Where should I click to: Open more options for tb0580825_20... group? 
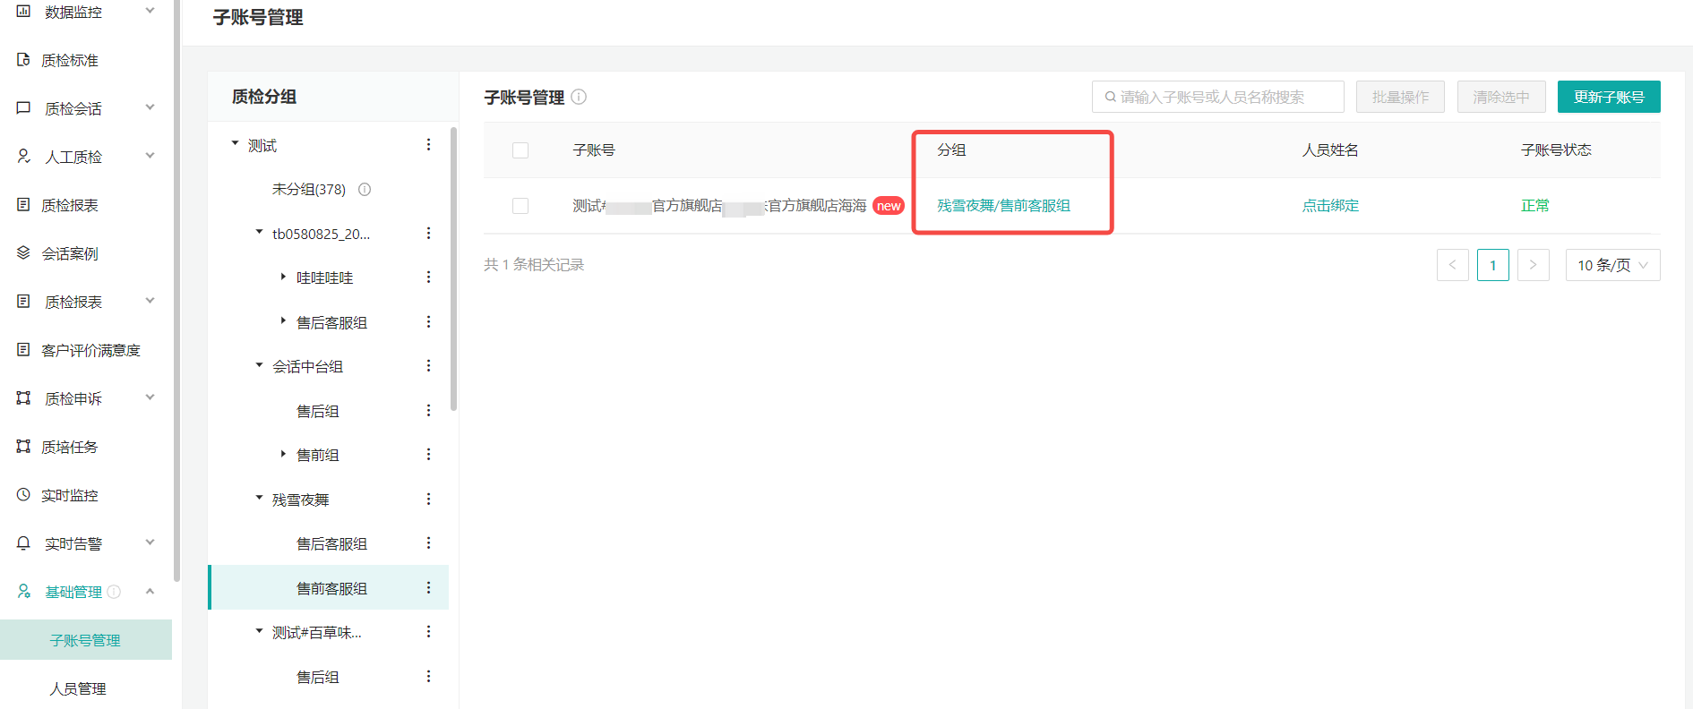tap(428, 234)
